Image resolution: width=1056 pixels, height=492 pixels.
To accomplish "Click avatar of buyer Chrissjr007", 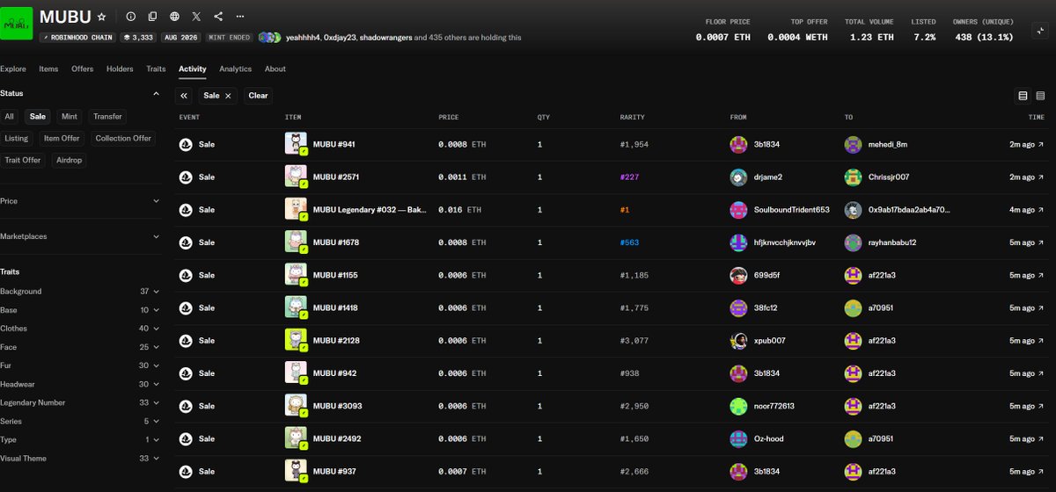I will point(852,177).
